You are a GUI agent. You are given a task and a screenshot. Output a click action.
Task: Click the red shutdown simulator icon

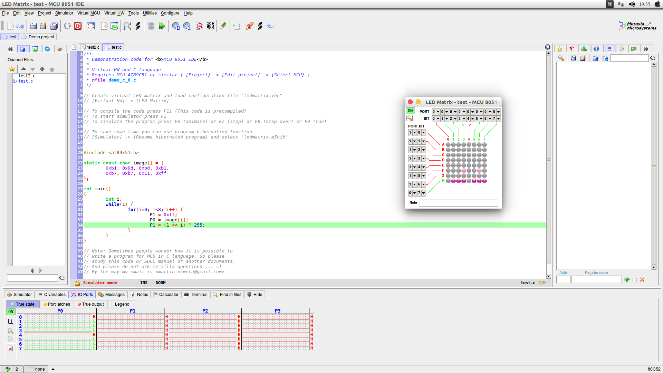click(x=78, y=26)
